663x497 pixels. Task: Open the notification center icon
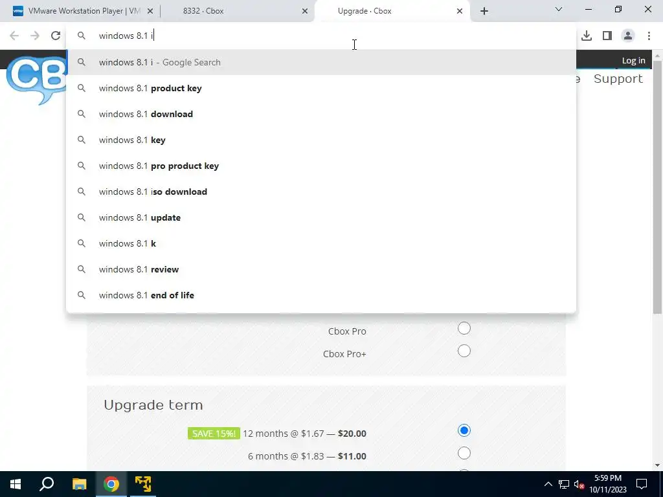click(x=642, y=484)
